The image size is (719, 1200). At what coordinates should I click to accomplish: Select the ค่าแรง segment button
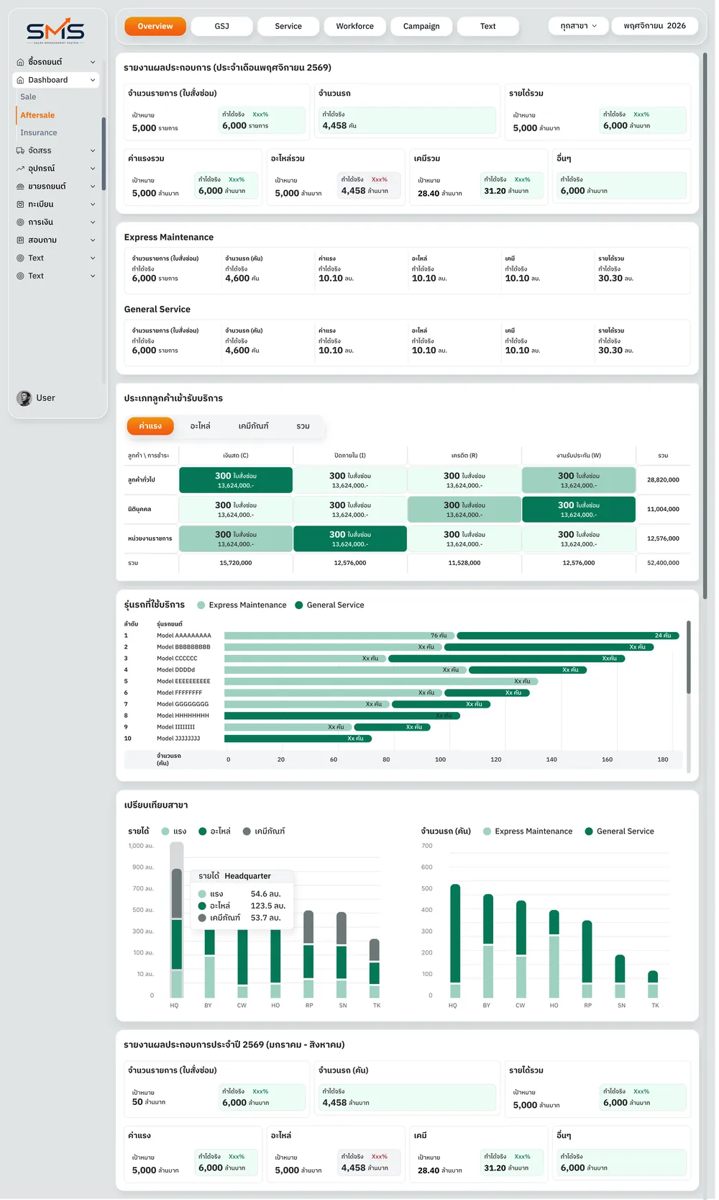tap(150, 426)
